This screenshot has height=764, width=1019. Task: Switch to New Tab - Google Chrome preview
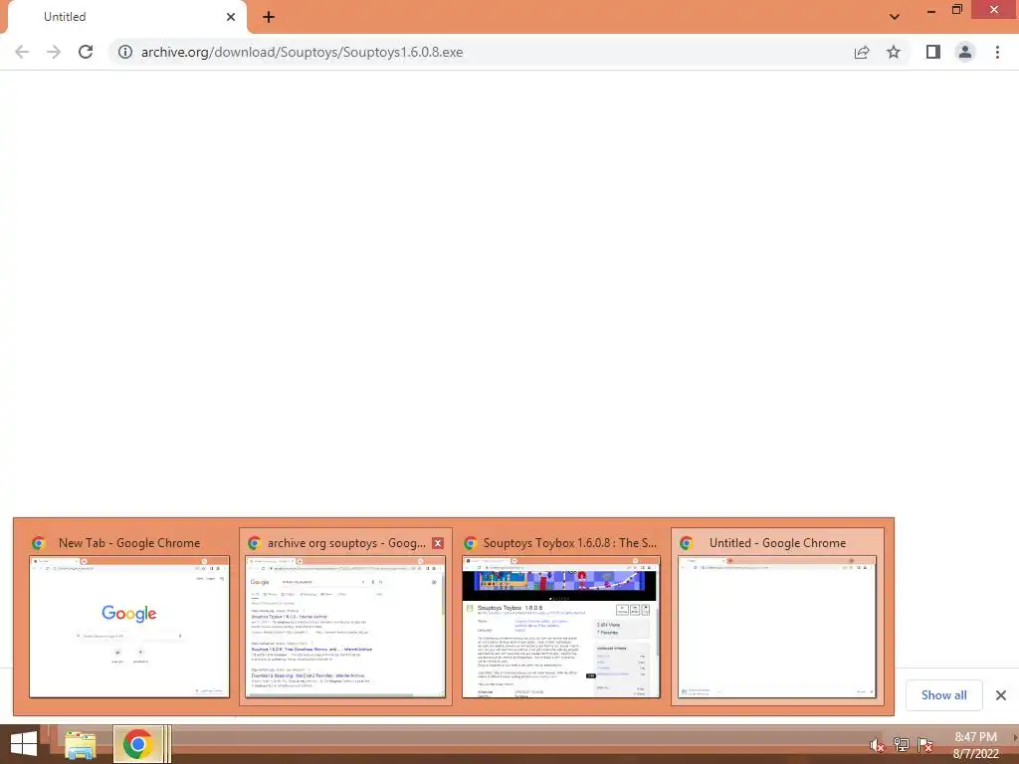(x=129, y=616)
